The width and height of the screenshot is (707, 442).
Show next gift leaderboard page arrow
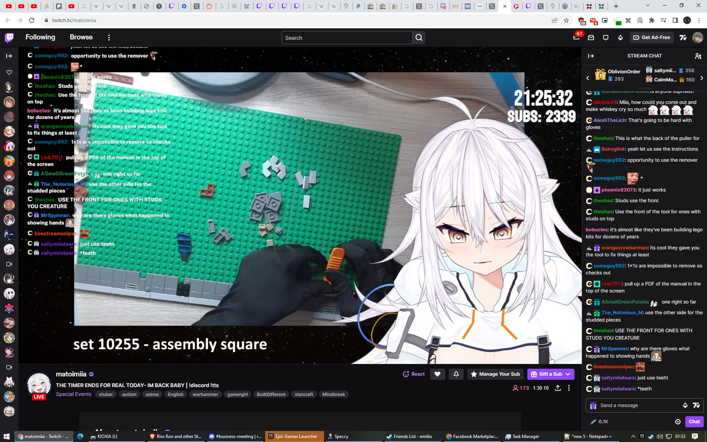tap(701, 78)
